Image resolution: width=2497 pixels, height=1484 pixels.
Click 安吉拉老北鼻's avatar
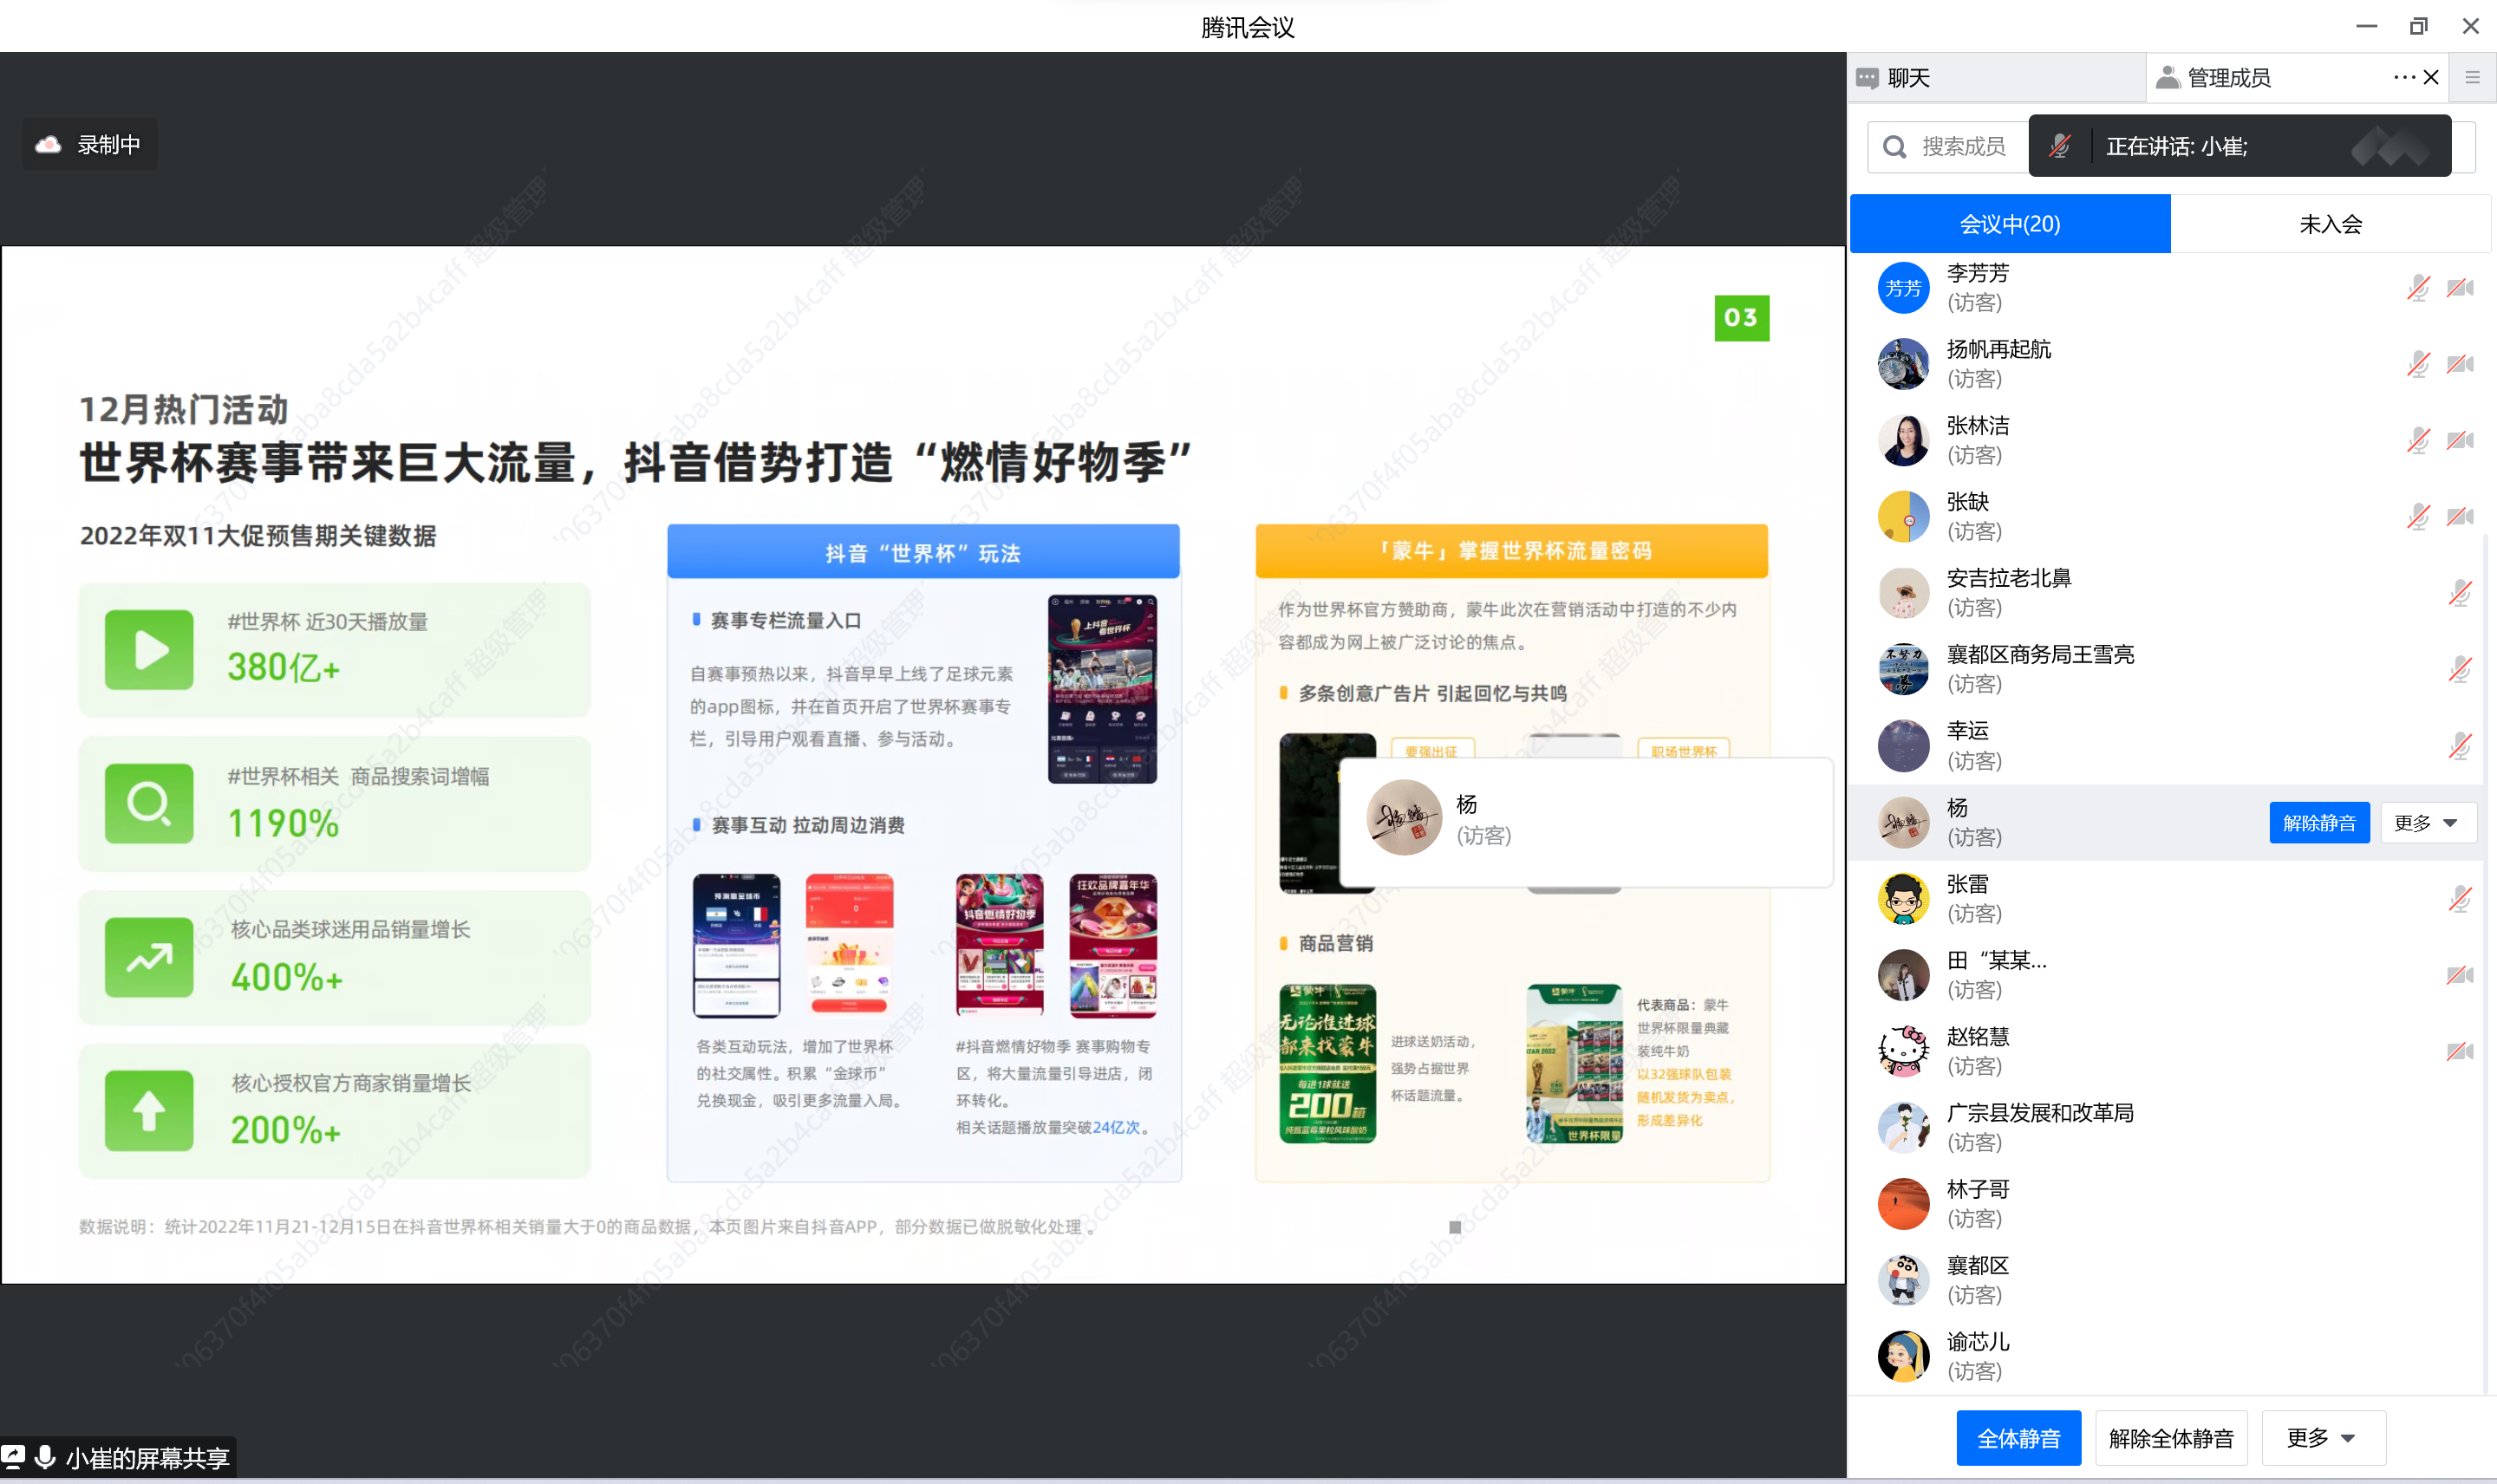1903,593
